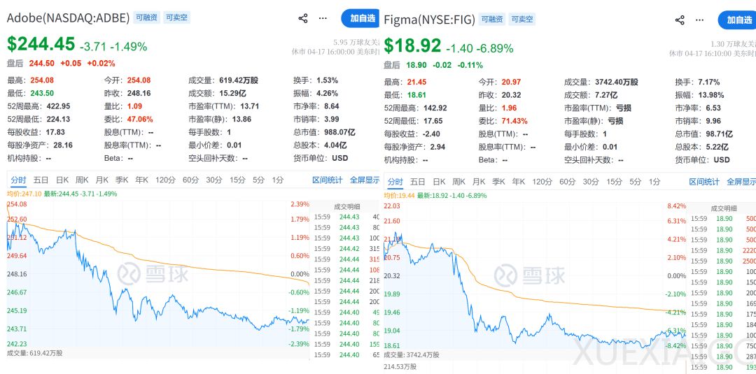Switch Figma chart to 五日
The image size is (756, 374).
pyautogui.click(x=417, y=182)
